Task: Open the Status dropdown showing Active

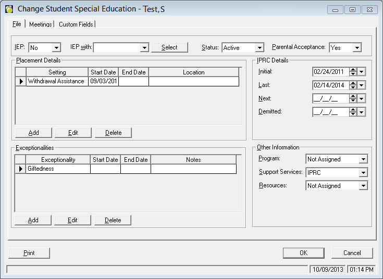Action: (x=259, y=48)
